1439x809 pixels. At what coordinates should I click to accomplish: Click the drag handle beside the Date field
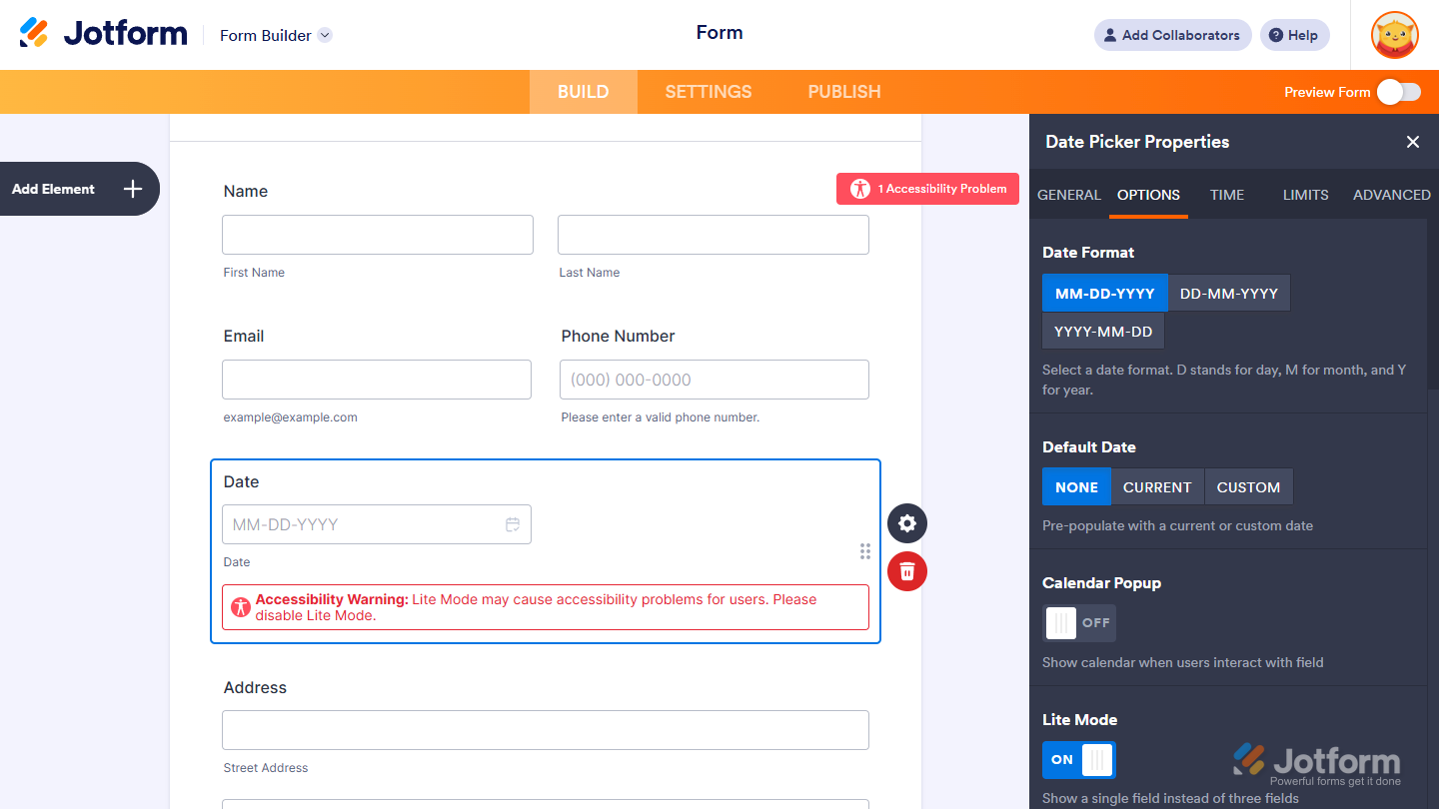(x=864, y=550)
